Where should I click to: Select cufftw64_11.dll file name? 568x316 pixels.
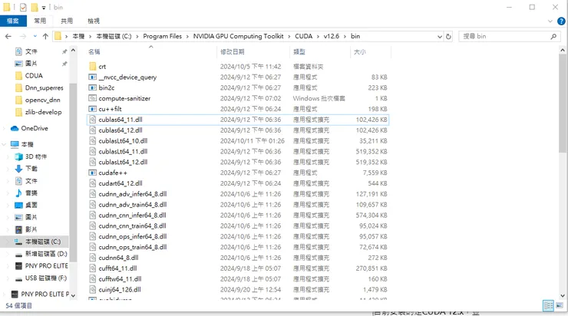120,279
